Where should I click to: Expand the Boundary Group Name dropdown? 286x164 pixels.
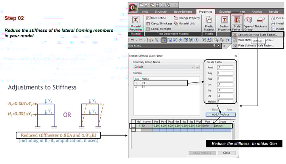[x=193, y=67]
